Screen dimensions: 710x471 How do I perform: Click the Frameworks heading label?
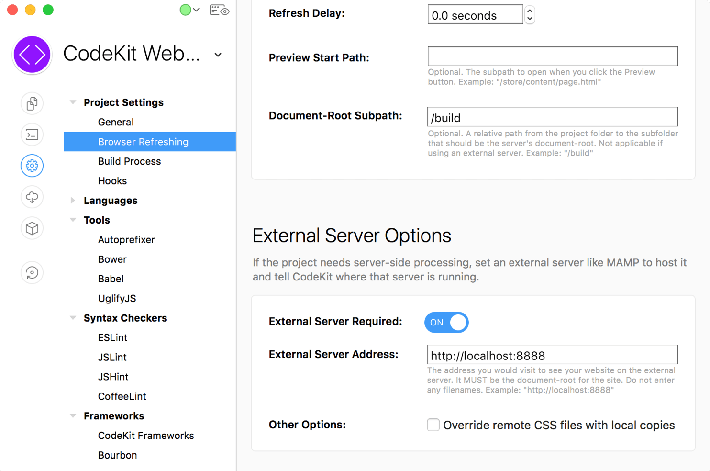(114, 416)
